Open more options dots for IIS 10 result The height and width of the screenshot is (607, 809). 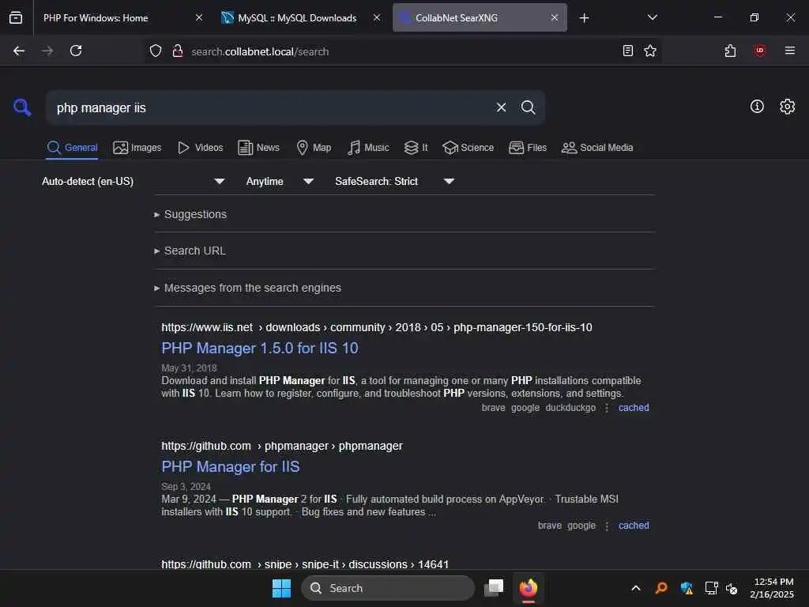607,408
